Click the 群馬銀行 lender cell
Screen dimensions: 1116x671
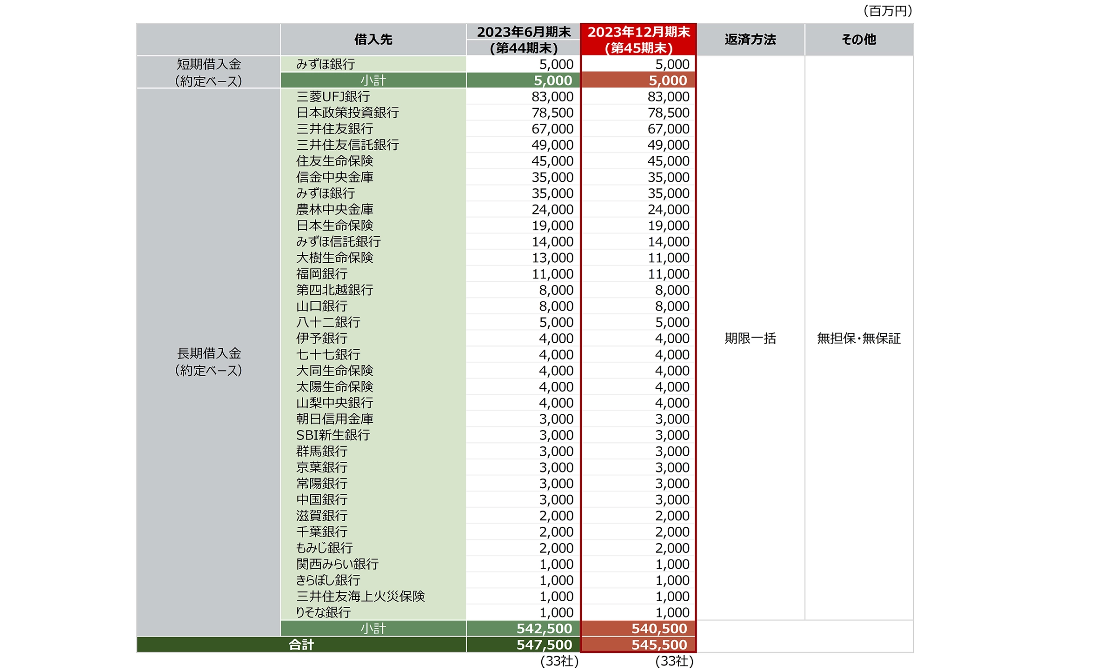click(x=373, y=451)
